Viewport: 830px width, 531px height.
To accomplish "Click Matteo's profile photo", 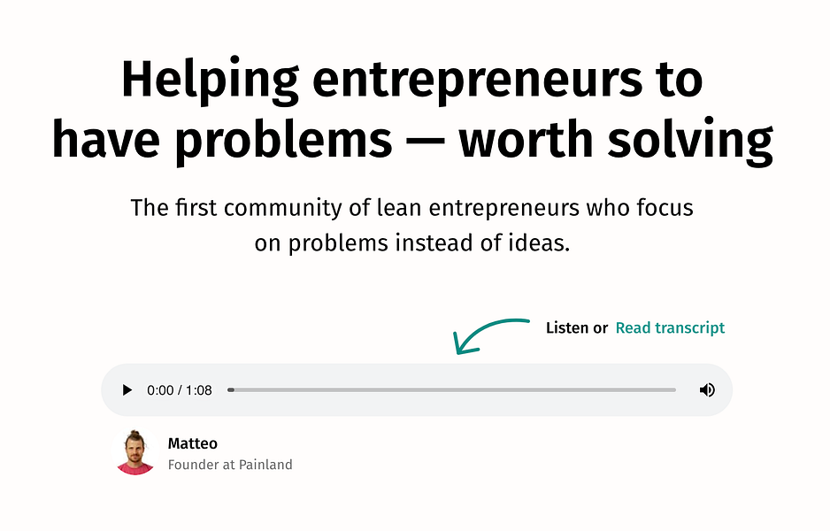I will 135,453.
